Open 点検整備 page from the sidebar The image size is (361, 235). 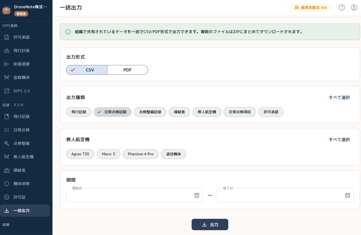[x=21, y=143]
